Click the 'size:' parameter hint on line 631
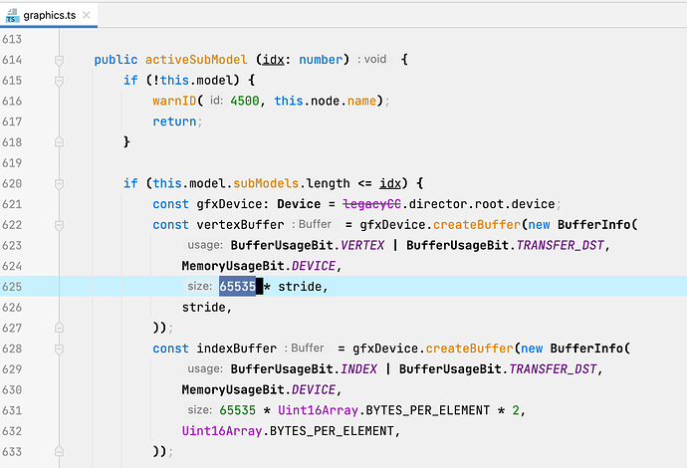Viewport: 687px width, 468px height. pos(200,409)
